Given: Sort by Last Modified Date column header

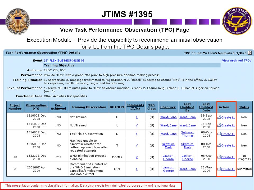Looking at the screenshot, I should click(206, 107).
